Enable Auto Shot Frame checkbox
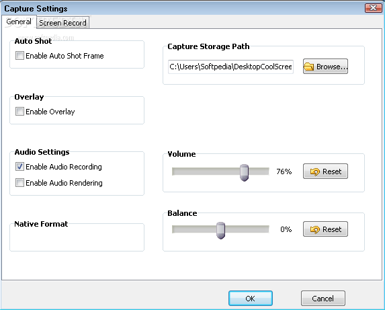The height and width of the screenshot is (310, 385). (x=19, y=56)
